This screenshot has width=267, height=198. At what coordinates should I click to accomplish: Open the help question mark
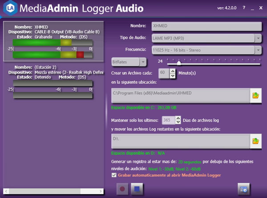tap(244, 8)
